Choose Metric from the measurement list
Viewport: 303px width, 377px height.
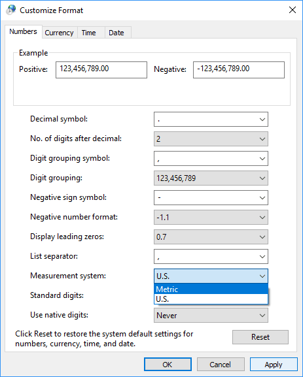(211, 289)
